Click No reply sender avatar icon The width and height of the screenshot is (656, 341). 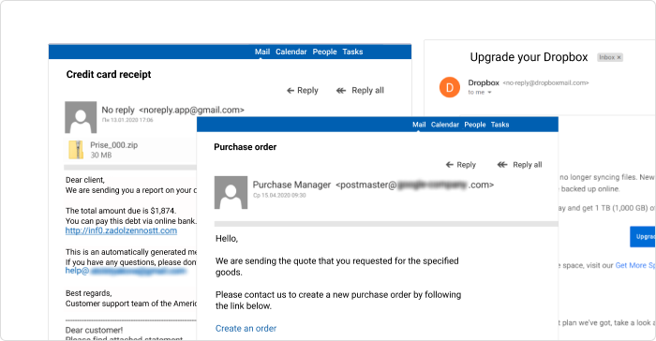click(x=81, y=117)
